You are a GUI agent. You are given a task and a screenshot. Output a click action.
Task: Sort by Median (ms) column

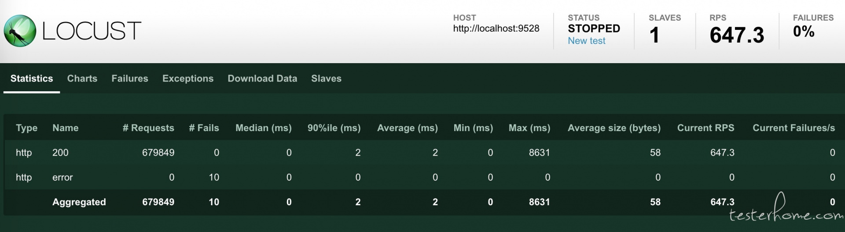point(264,128)
